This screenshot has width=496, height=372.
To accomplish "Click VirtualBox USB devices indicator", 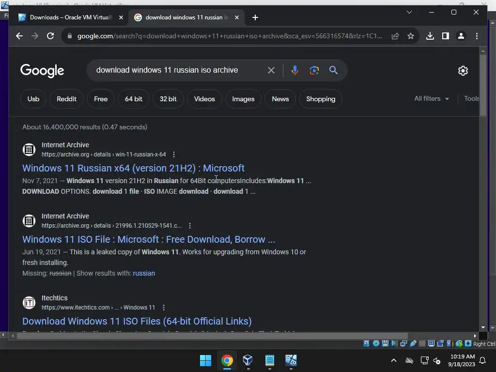I will click(413, 343).
